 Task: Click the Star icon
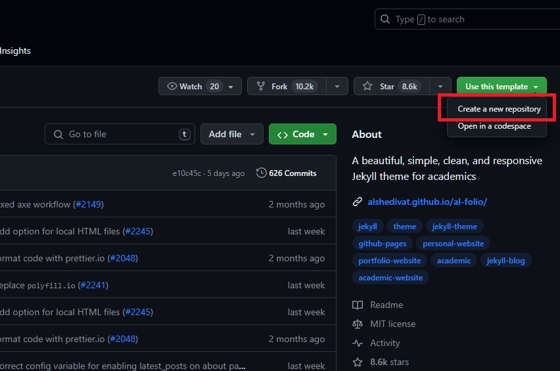pyautogui.click(x=367, y=87)
